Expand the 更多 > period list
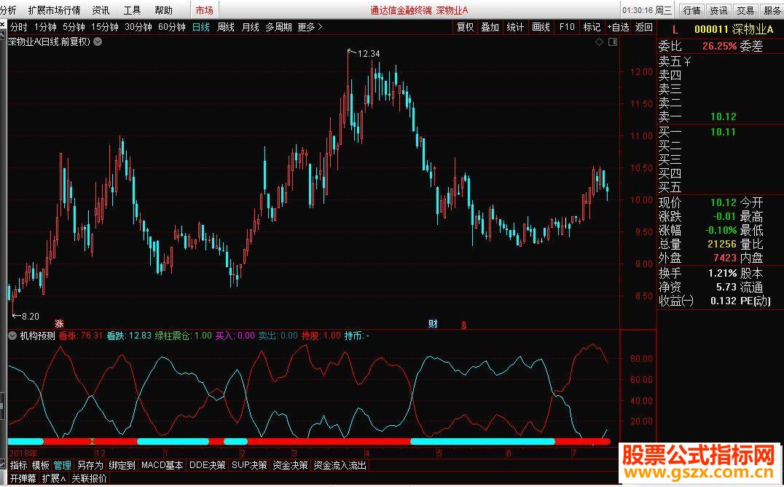The height and width of the screenshot is (487, 784). (310, 27)
